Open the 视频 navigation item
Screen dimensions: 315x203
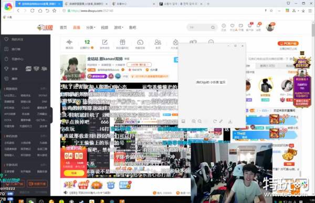pos(104,27)
